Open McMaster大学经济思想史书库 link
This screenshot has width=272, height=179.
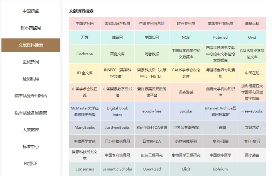tap(86, 113)
